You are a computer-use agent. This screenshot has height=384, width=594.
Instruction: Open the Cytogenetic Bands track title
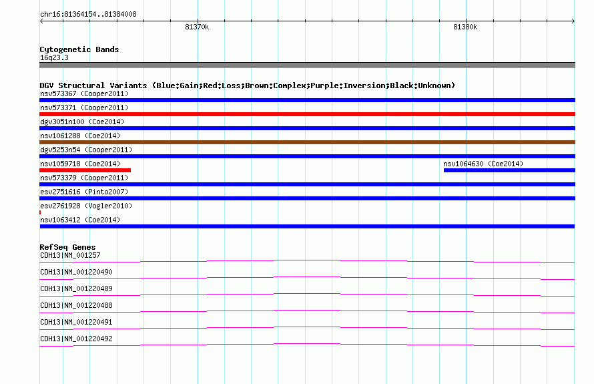[79, 49]
